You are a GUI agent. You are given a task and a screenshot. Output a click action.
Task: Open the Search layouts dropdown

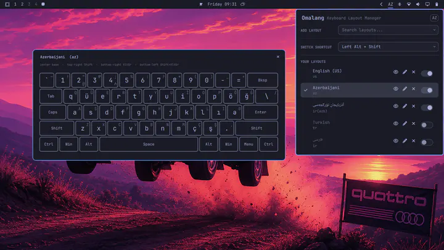point(388,30)
